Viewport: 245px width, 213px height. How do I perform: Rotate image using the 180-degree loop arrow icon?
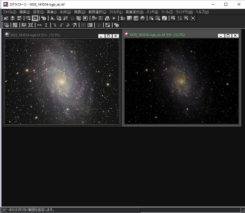click(x=68, y=25)
